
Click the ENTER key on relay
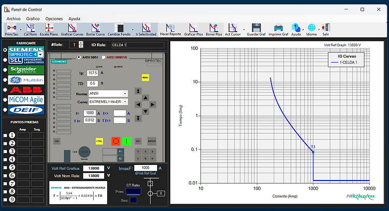pyautogui.click(x=152, y=141)
